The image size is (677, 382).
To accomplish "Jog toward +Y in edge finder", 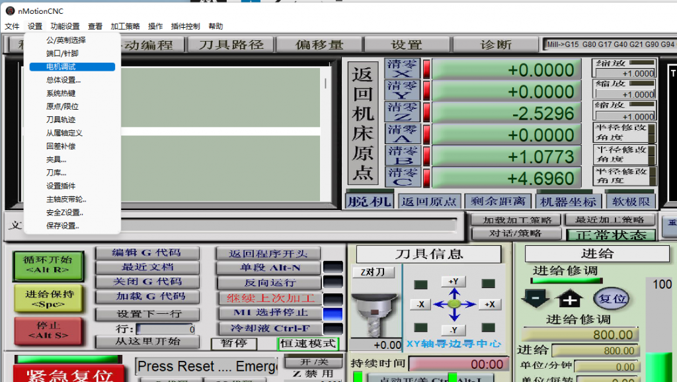I will point(454,282).
